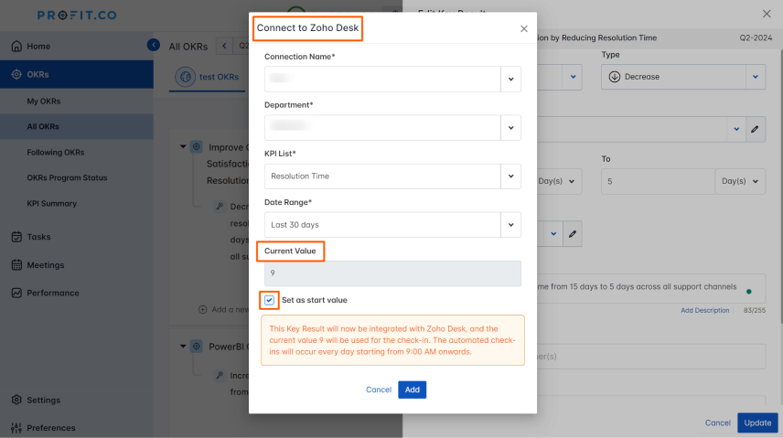Click the Tasks calendar-check icon

click(x=16, y=237)
